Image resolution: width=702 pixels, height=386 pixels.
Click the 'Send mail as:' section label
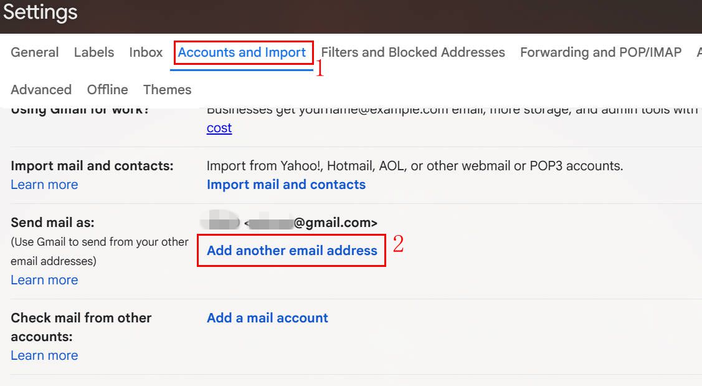[x=52, y=223]
